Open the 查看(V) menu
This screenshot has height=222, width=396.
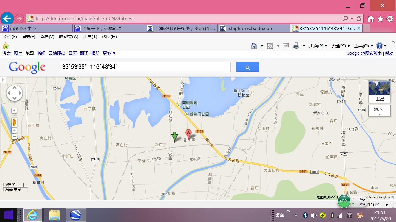pyautogui.click(x=47, y=37)
